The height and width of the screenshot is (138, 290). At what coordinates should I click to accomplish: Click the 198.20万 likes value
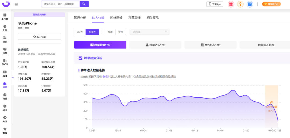click(x=24, y=79)
